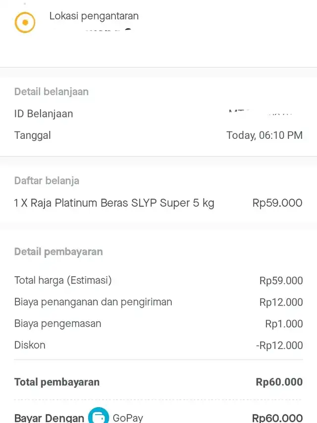Select the -Rp12.000 discount amount
The width and height of the screenshot is (317, 423).
point(279,346)
